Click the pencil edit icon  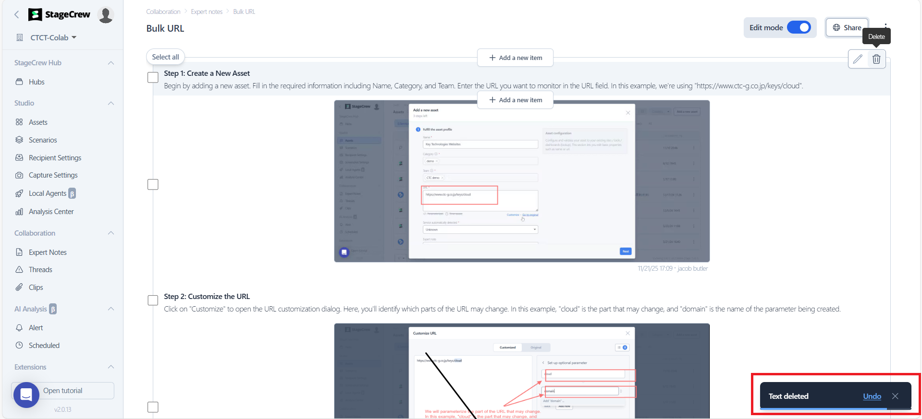point(858,59)
